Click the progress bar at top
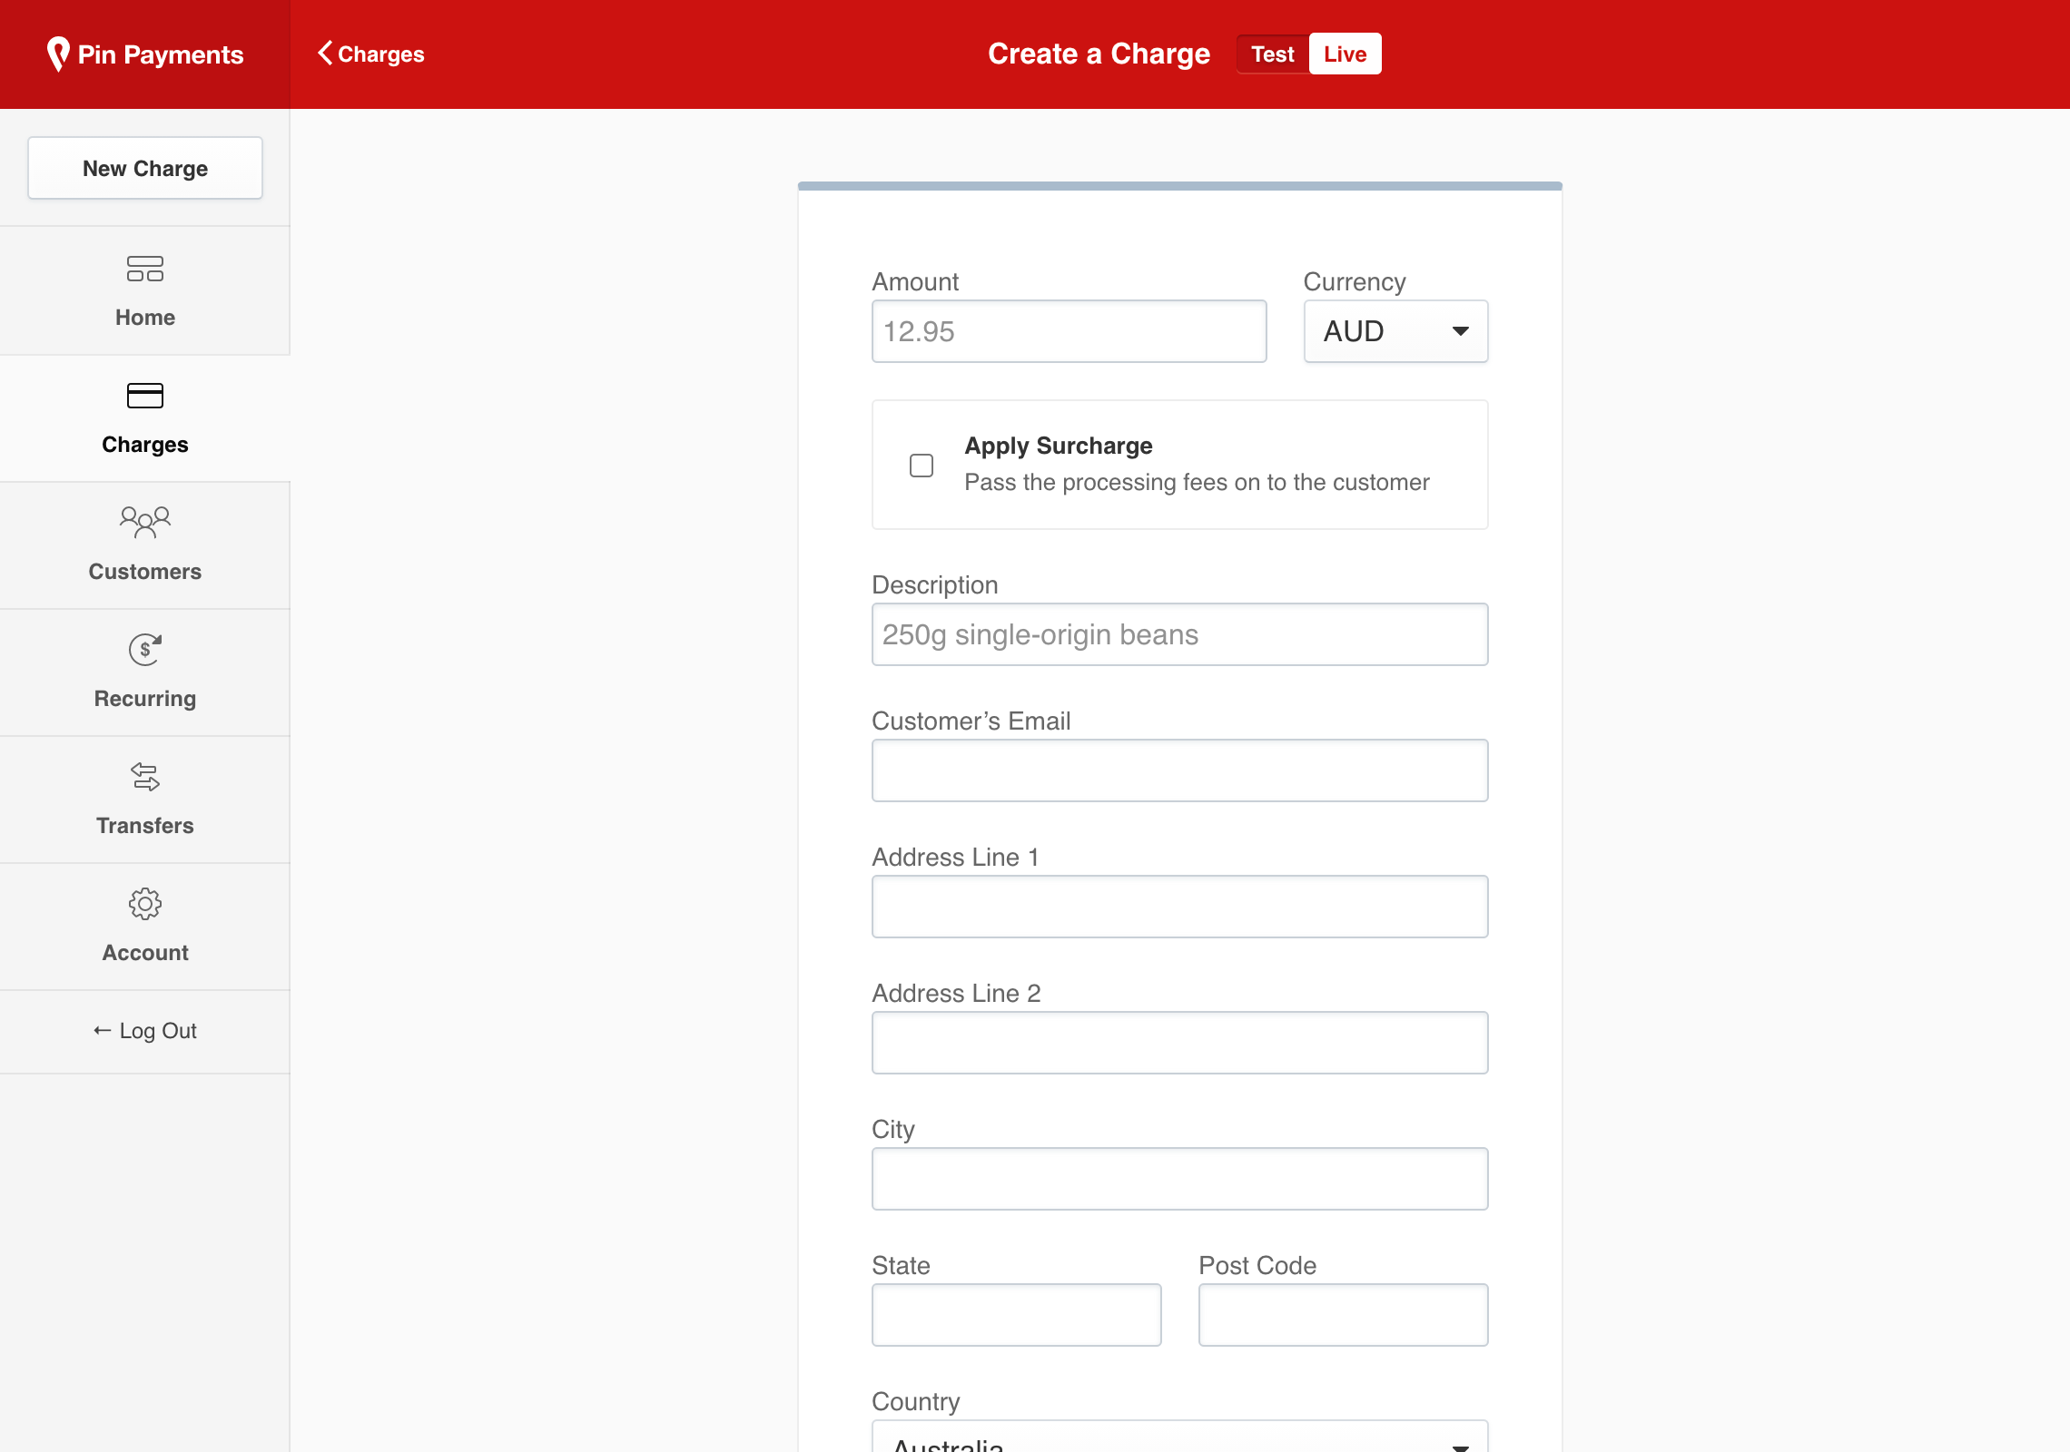This screenshot has height=1452, width=2070. click(x=1179, y=185)
